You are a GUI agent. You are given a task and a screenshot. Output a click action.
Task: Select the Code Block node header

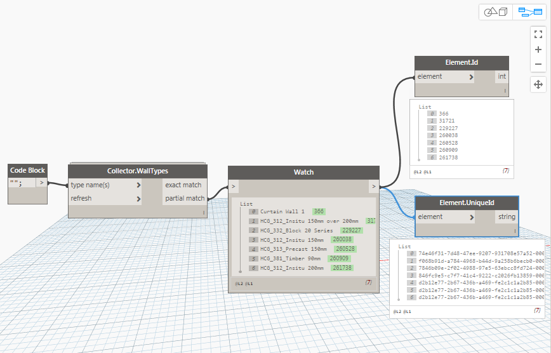pos(27,170)
